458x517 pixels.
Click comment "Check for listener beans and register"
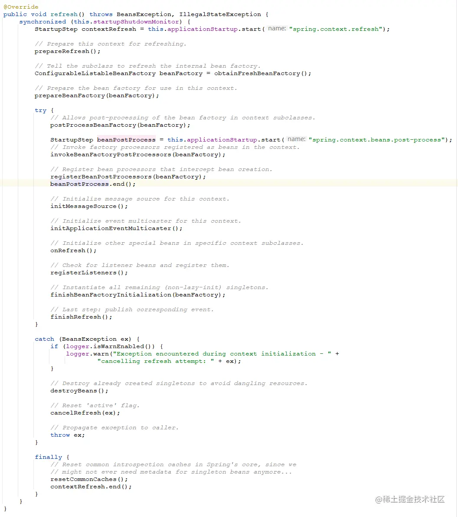click(140, 265)
